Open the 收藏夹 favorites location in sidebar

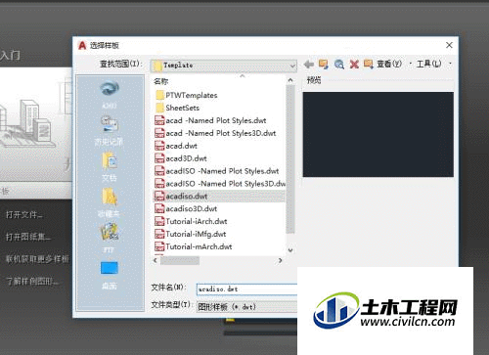pos(109,202)
